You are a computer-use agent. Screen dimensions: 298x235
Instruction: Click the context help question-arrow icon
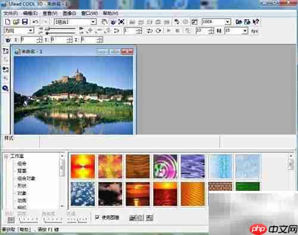[x=256, y=21]
